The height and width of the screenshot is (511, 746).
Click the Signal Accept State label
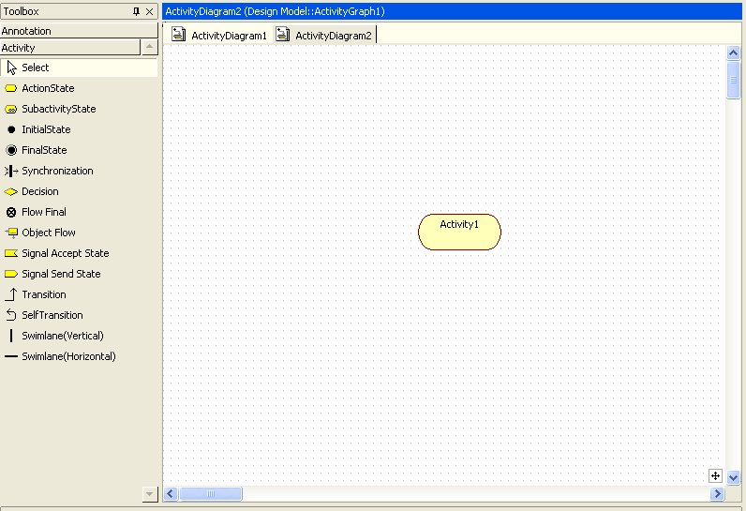(x=66, y=253)
